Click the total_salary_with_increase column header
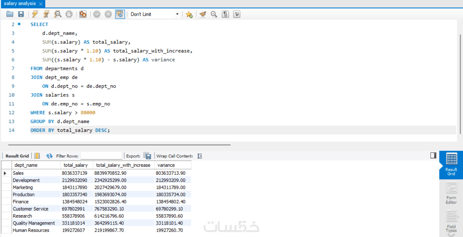The height and width of the screenshot is (237, 463). coord(123,165)
